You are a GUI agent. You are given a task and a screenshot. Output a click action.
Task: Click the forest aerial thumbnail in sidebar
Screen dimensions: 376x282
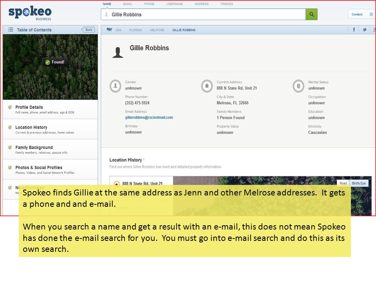pos(50,67)
